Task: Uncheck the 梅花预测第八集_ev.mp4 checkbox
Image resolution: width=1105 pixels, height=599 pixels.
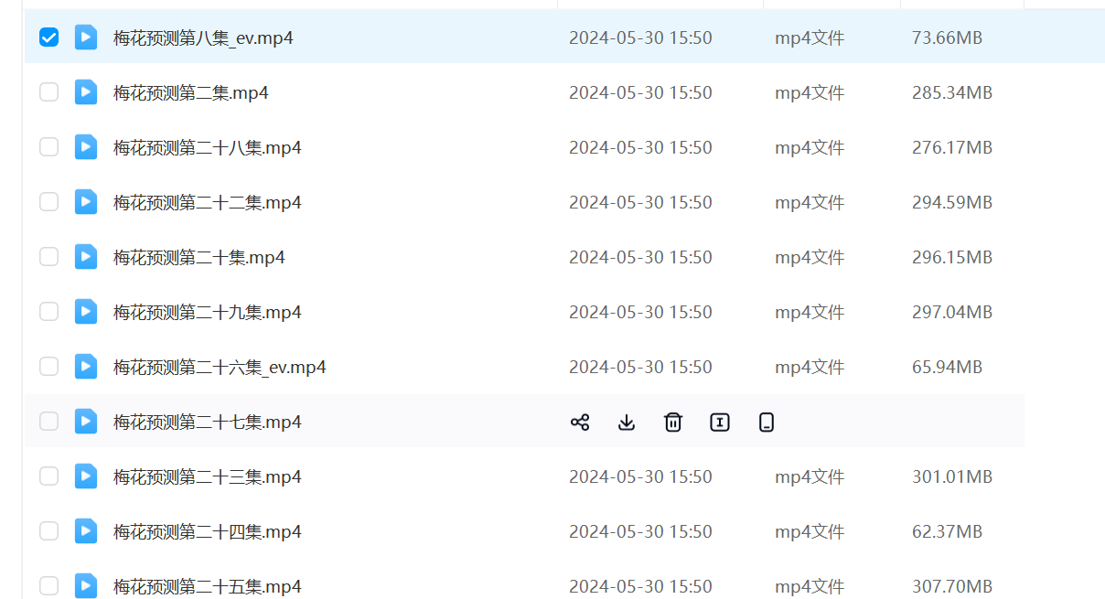Action: [48, 37]
